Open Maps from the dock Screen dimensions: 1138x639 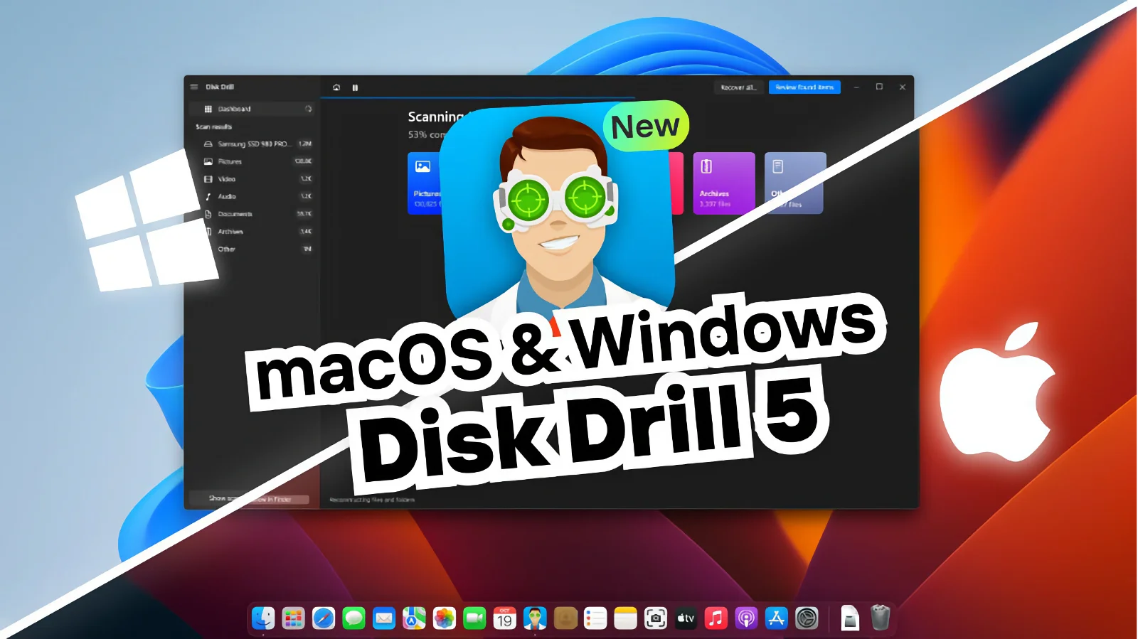pyautogui.click(x=414, y=618)
